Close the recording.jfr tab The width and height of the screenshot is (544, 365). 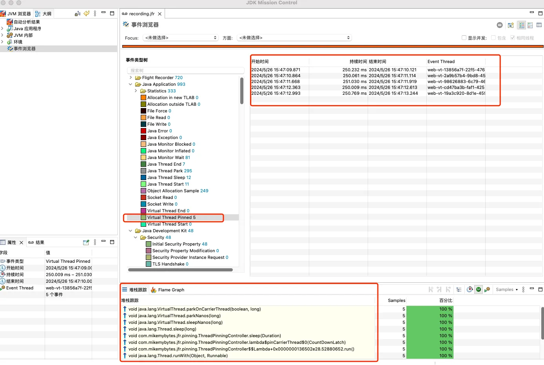[160, 14]
